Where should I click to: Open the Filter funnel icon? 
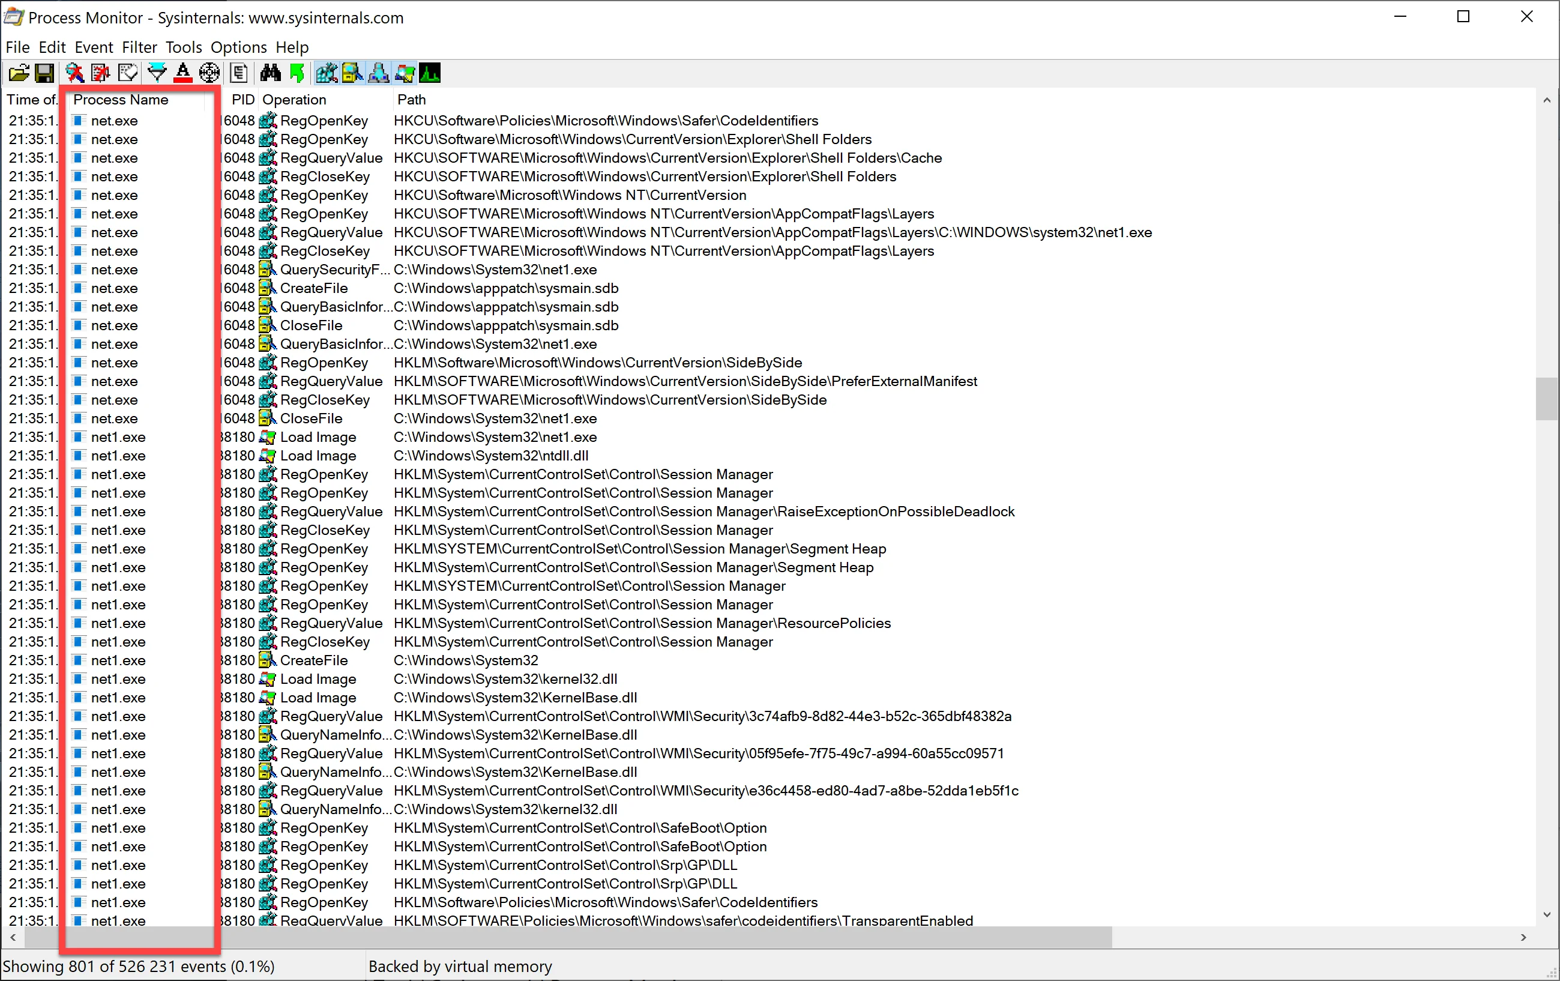tap(157, 73)
